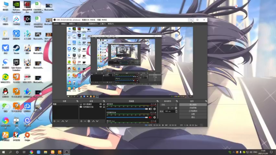This screenshot has width=276, height=155.
Task: Move source up in Sources panel
Action: click(x=93, y=121)
